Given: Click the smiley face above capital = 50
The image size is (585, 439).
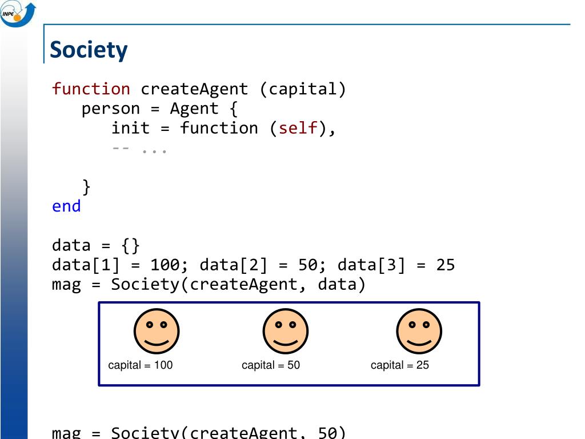Looking at the screenshot, I should (286, 331).
